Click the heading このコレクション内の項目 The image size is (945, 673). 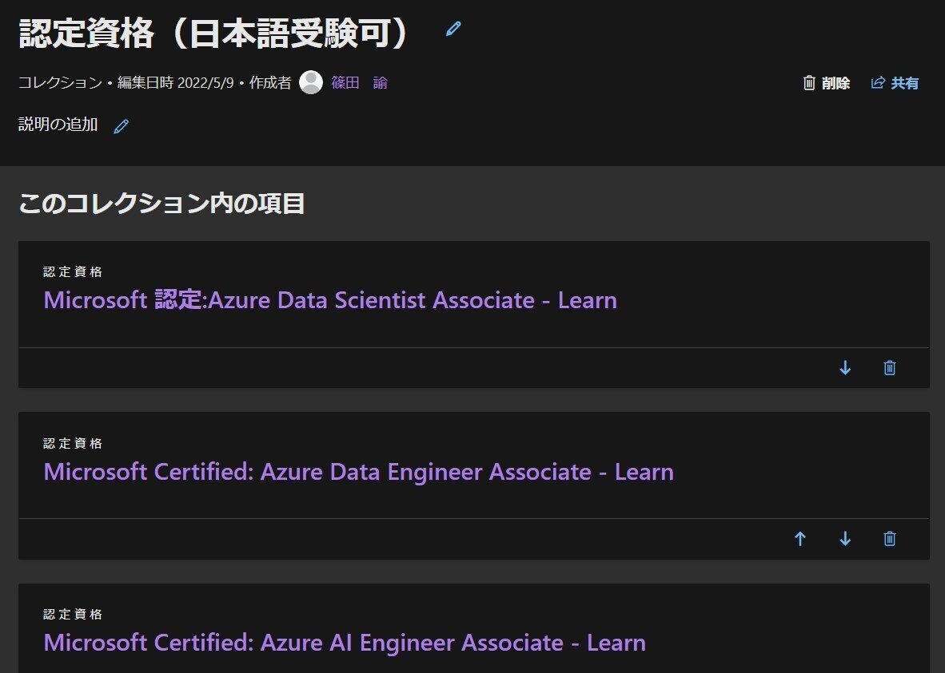tap(161, 204)
